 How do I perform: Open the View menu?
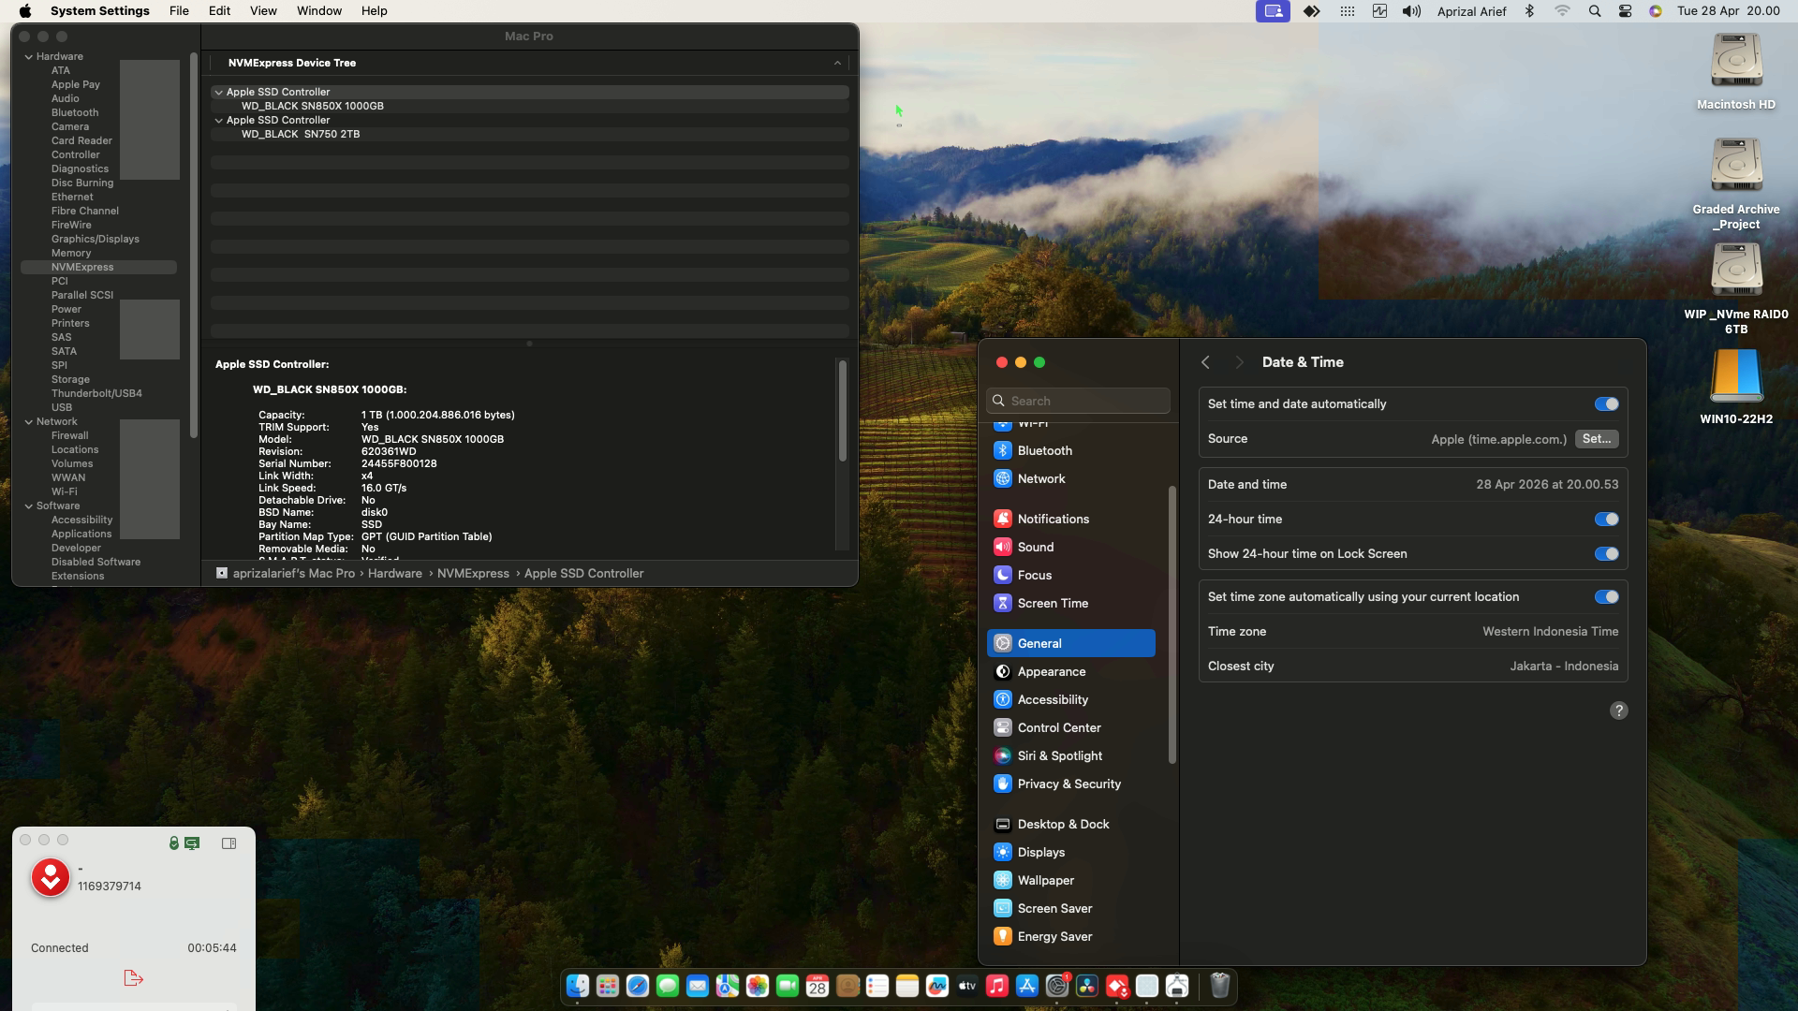263,11
